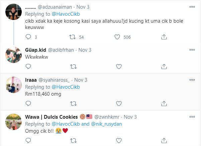Share Güap.kid's Wkwkwkw tweet
Viewport: 201px width, 146px height.
click(164, 67)
